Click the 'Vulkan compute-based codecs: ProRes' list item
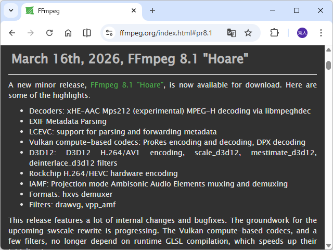This screenshot has height=250, width=333. (x=167, y=142)
